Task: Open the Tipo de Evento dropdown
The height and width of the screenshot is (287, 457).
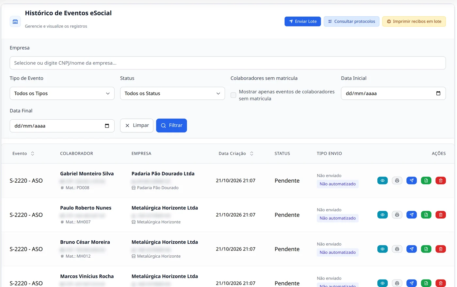Action: [x=62, y=93]
